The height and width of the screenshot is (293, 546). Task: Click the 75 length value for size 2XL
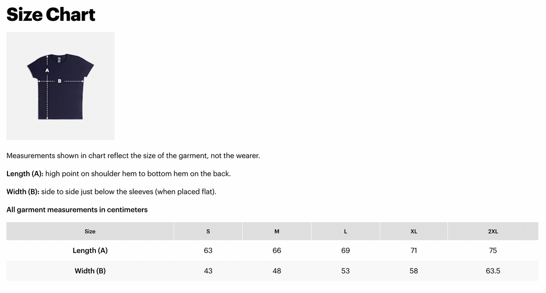pos(493,250)
